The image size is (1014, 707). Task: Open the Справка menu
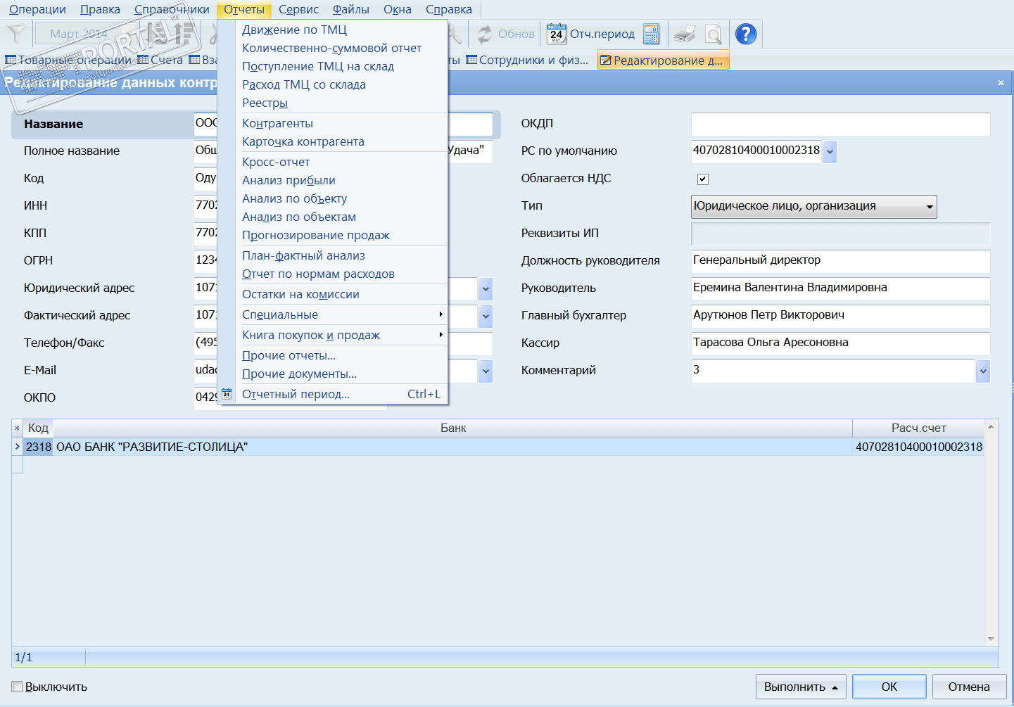[449, 9]
